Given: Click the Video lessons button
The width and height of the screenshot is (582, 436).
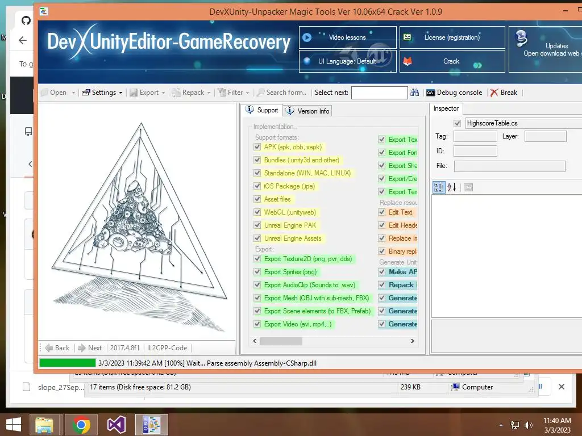Looking at the screenshot, I should pos(347,37).
